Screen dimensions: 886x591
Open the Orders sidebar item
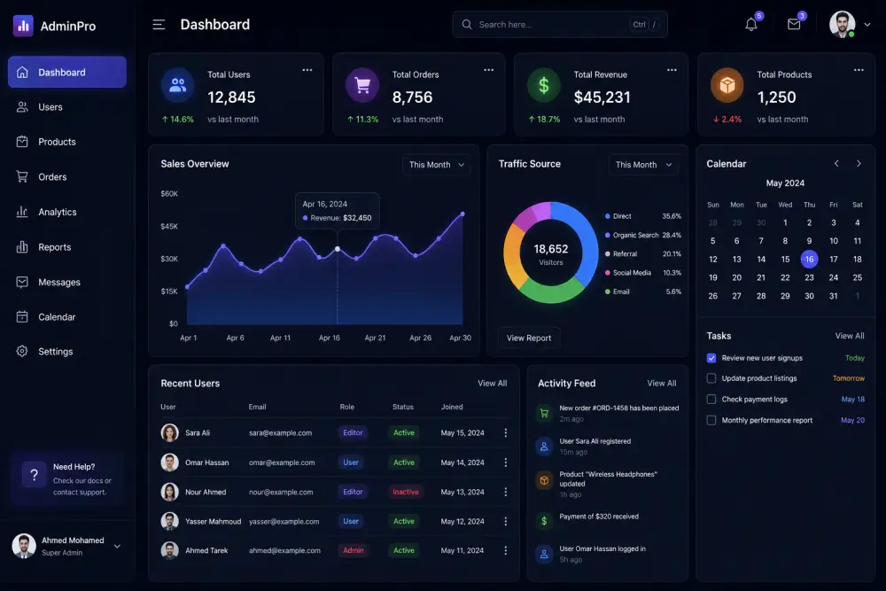tap(67, 177)
